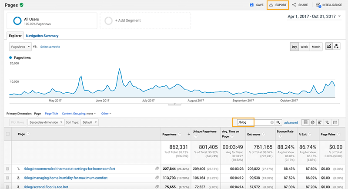The image size is (348, 189).
Task: Collapse the chart using the handle below it
Action: pyautogui.click(x=174, y=104)
